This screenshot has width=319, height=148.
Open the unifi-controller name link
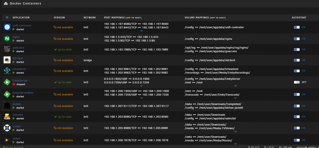22,25
